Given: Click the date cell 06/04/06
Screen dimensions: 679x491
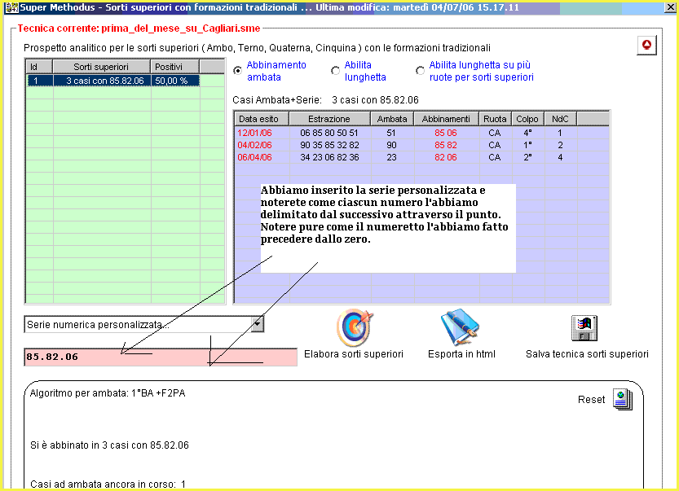Looking at the screenshot, I should pos(255,157).
